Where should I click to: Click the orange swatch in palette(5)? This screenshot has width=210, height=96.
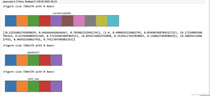click(x=22, y=60)
